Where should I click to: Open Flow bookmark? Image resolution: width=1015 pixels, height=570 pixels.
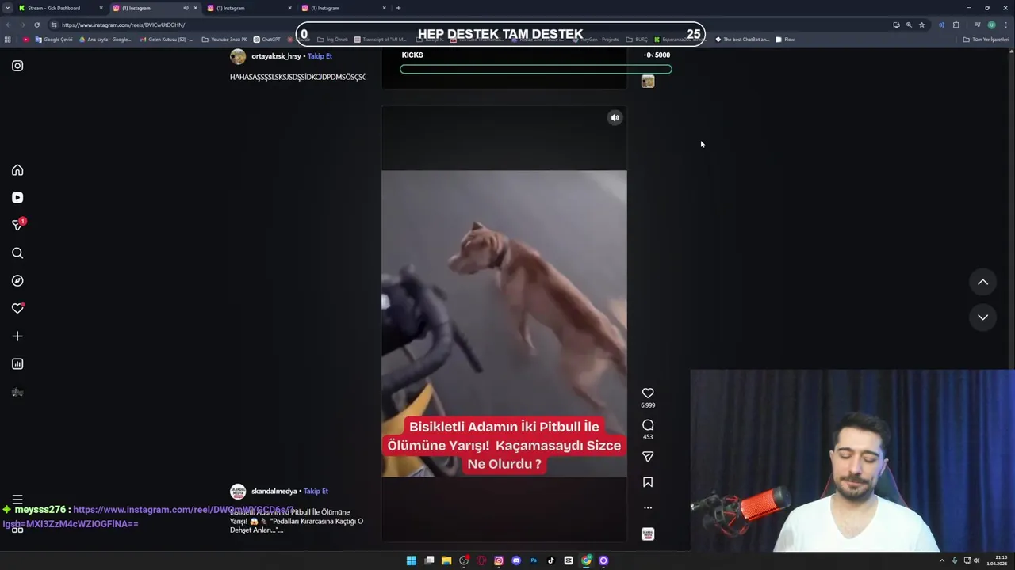(785, 40)
